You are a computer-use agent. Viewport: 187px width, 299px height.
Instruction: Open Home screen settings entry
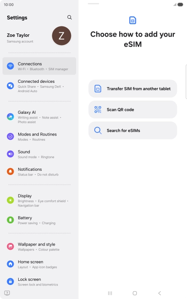point(39,264)
